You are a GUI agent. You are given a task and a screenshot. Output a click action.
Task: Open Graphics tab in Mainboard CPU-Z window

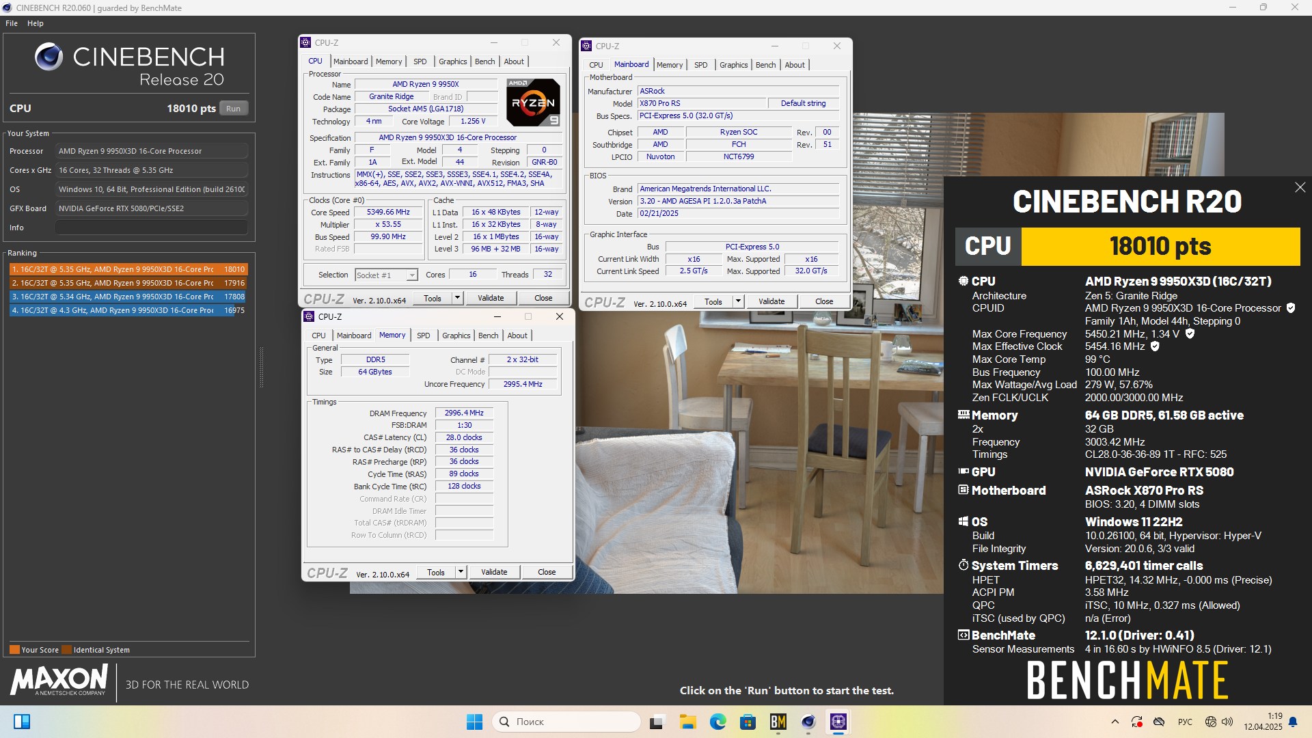coord(733,65)
